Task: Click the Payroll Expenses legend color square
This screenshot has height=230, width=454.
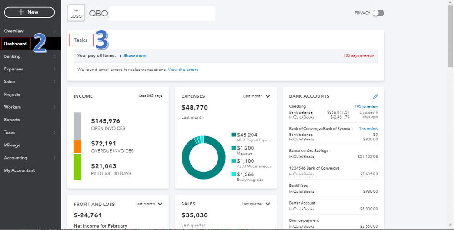Action: 233,135
